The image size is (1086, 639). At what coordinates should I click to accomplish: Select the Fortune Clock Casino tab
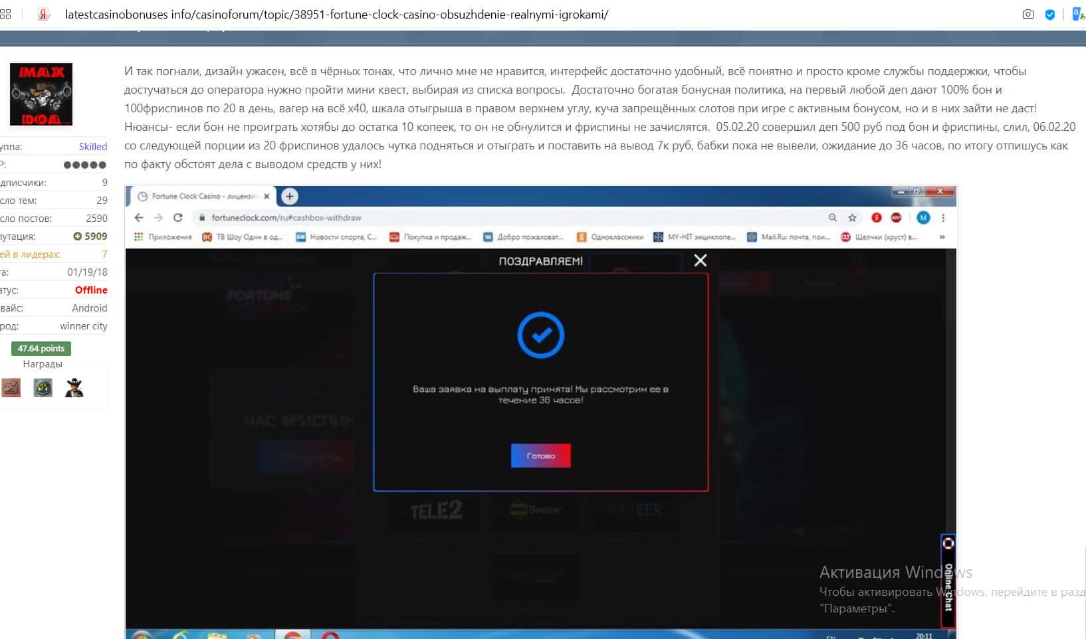click(203, 196)
